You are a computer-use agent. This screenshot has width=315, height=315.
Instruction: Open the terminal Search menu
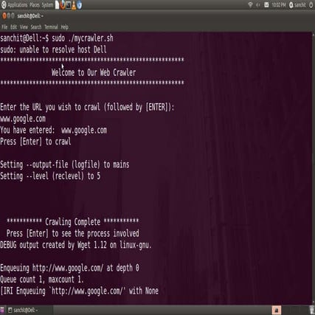tap(36, 27)
